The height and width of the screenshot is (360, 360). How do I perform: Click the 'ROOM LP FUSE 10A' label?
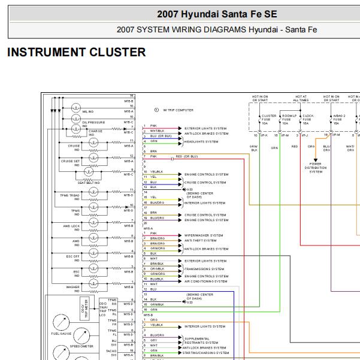click(x=289, y=120)
